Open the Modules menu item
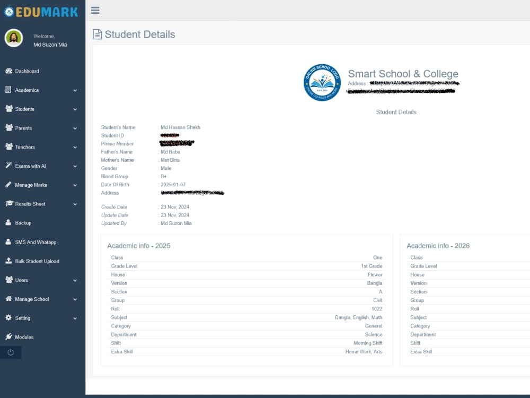 pos(42,337)
